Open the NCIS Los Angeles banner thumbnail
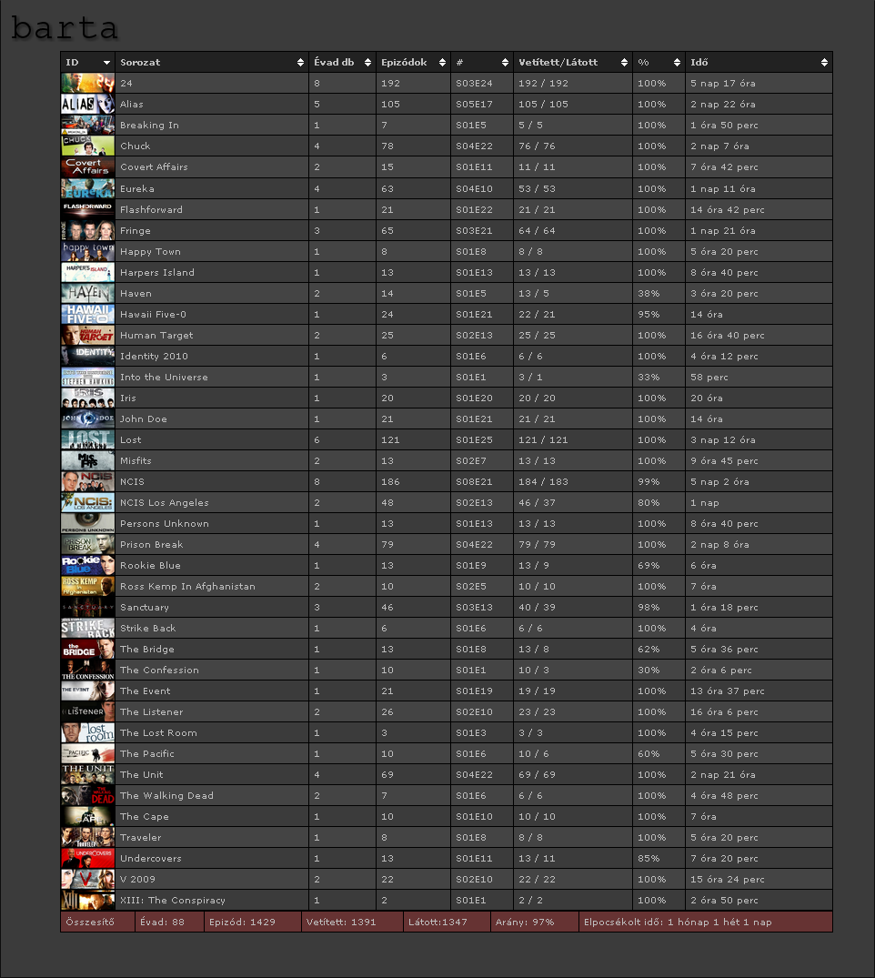875x978 pixels. pos(88,503)
